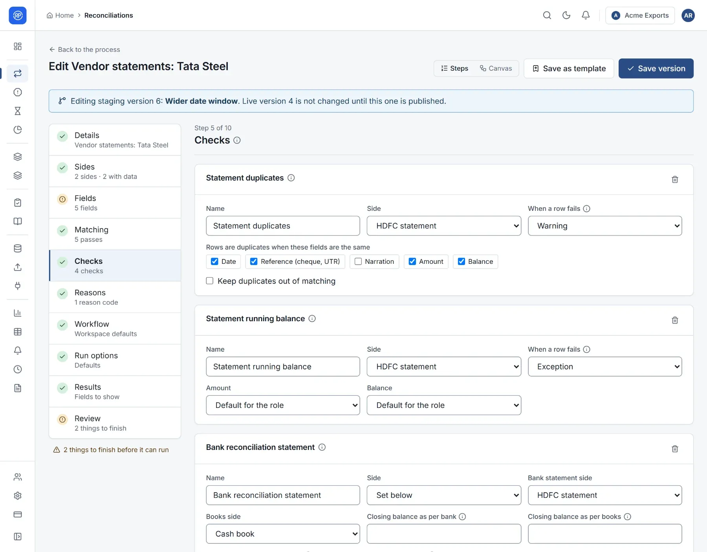The width and height of the screenshot is (707, 552).
Task: Open Warning row-fails dropdown
Action: click(x=605, y=226)
